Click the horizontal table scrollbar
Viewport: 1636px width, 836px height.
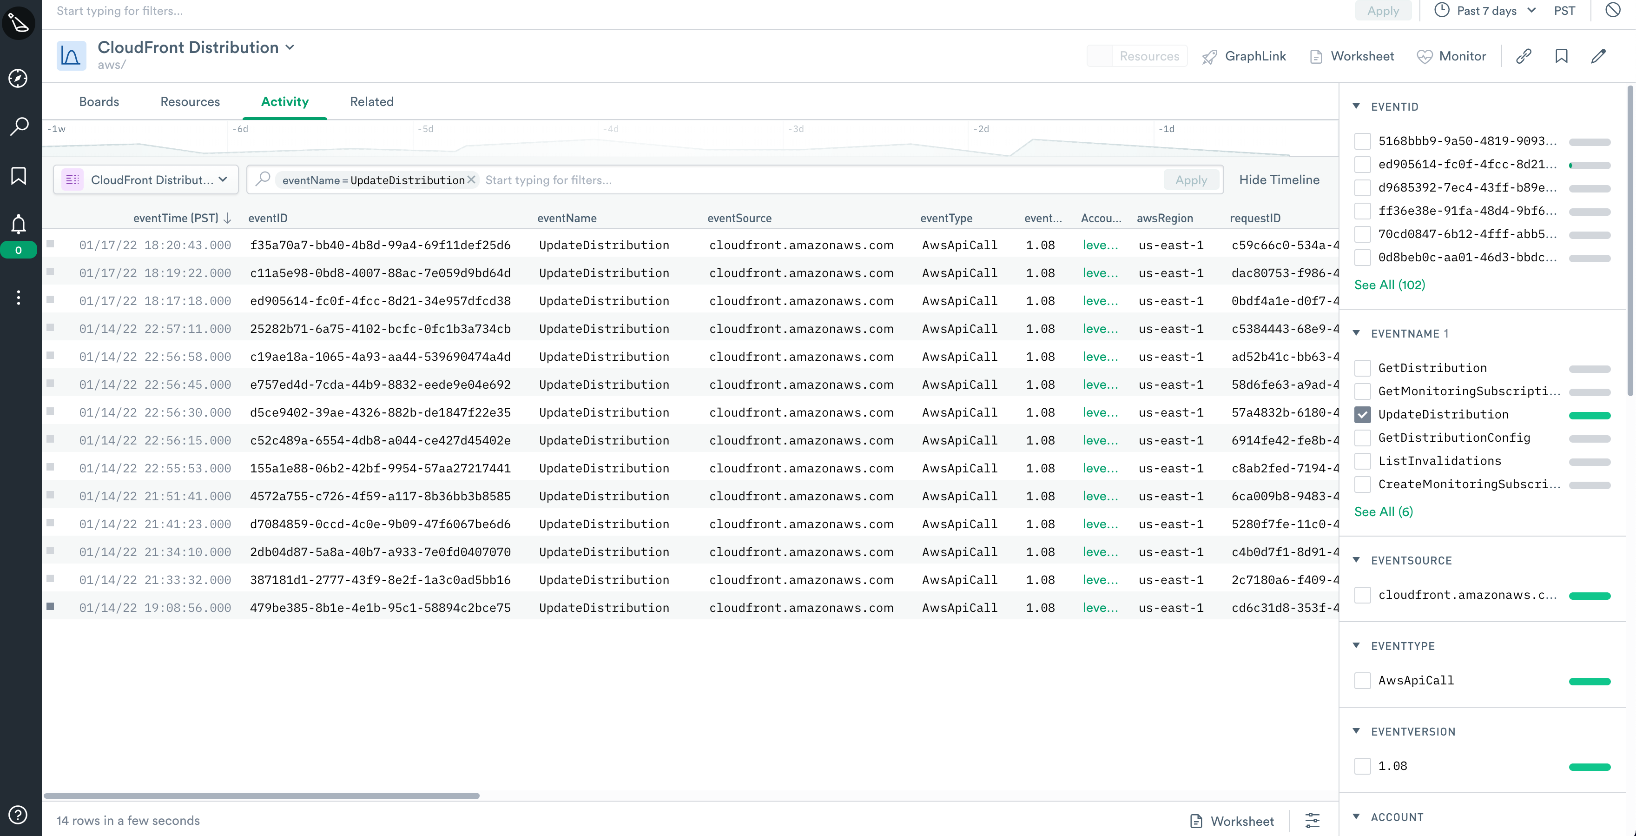coord(261,796)
